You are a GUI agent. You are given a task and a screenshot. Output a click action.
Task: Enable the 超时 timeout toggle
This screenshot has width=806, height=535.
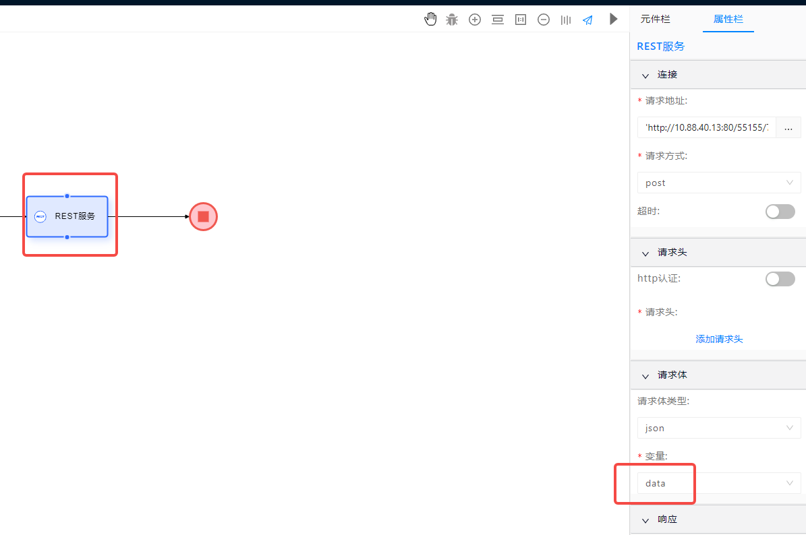tap(780, 212)
